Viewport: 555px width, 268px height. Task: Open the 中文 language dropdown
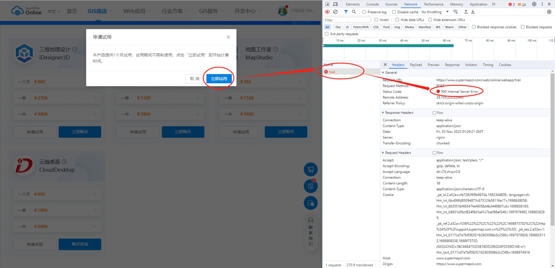pyautogui.click(x=54, y=11)
